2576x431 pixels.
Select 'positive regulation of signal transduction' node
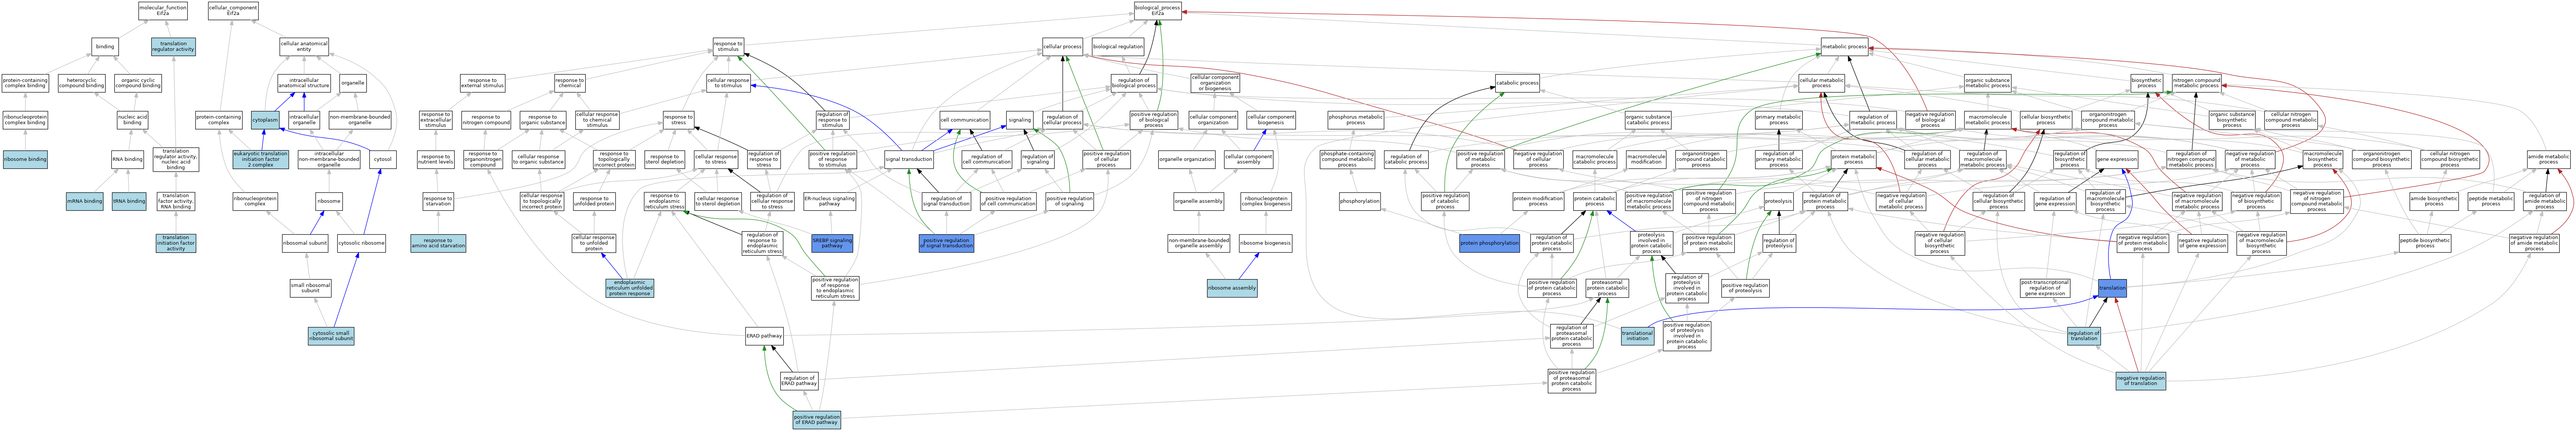(946, 243)
